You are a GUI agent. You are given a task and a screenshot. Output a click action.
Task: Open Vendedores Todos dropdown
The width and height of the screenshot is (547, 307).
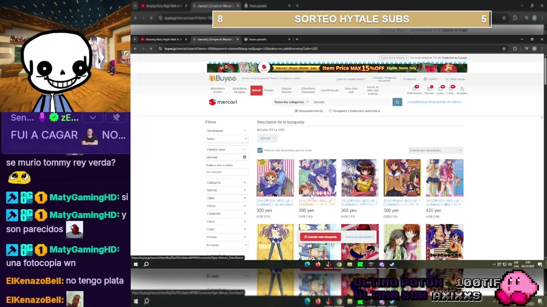[x=227, y=139]
